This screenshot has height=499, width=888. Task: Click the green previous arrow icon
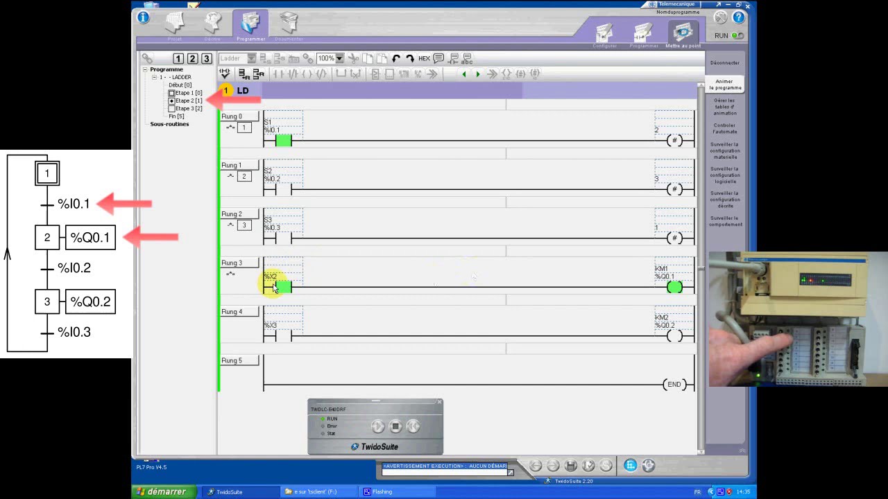(x=464, y=73)
